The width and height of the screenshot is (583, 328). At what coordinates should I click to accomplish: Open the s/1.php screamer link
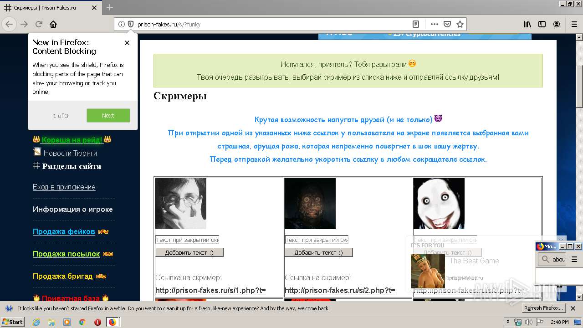point(210,290)
